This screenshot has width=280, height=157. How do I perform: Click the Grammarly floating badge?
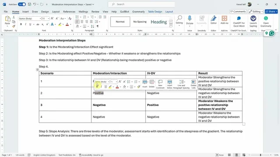pyautogui.click(x=272, y=33)
